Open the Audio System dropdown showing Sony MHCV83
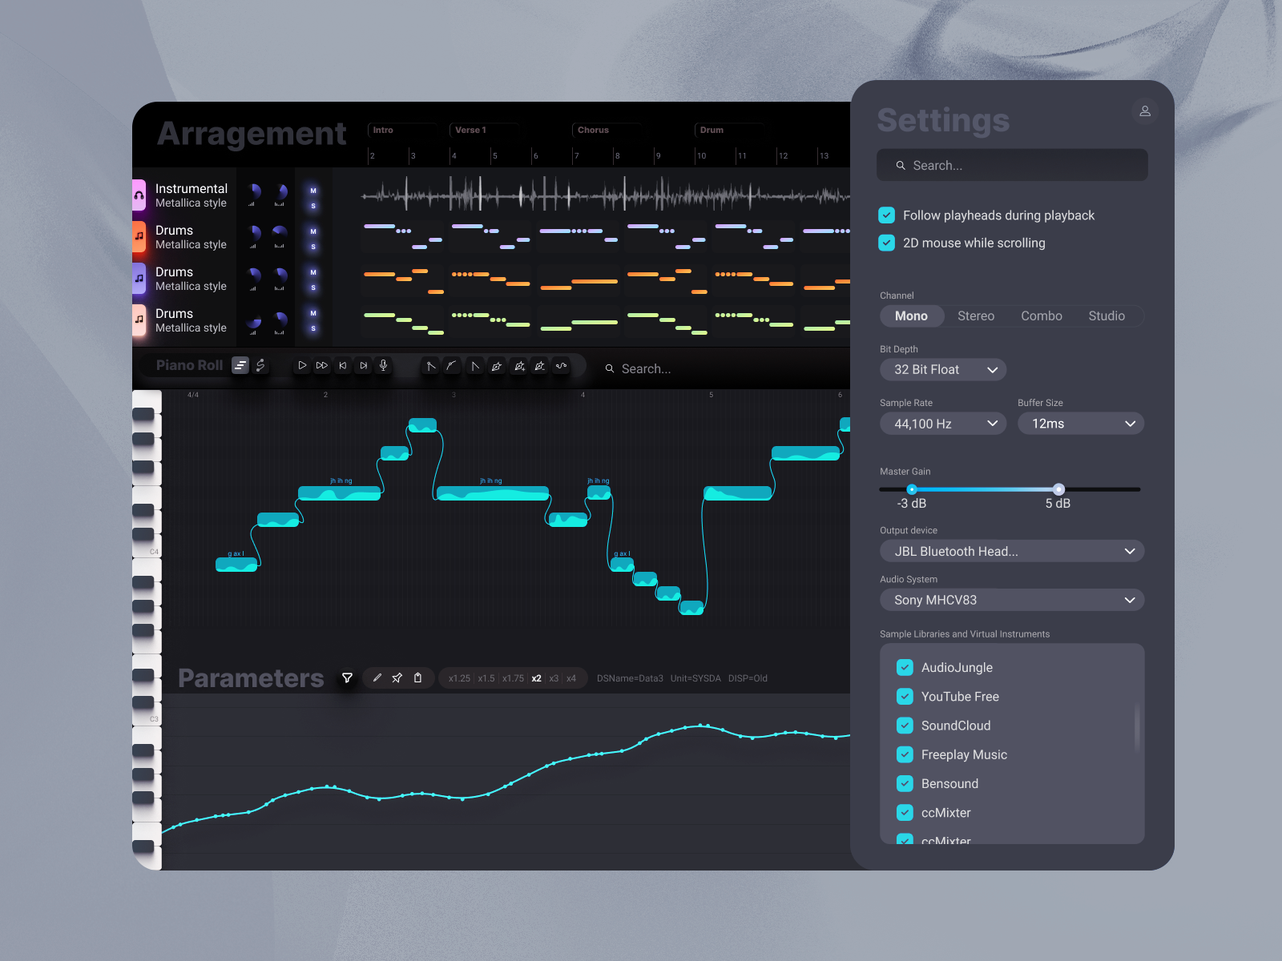 click(x=1012, y=600)
